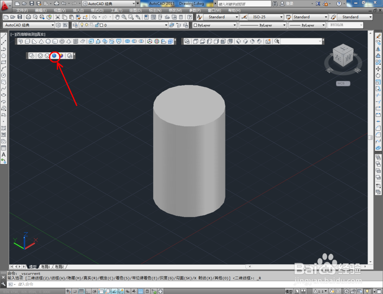The width and height of the screenshot is (383, 294).
Task: Pick the Sphere solid tool
Action: pos(48,41)
